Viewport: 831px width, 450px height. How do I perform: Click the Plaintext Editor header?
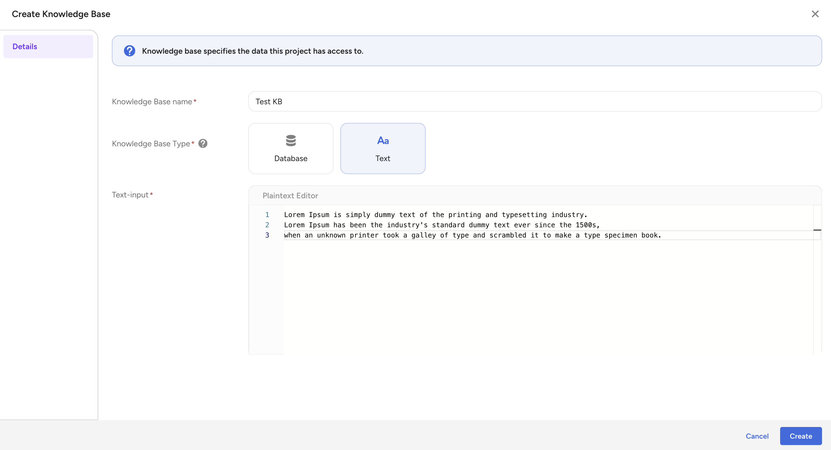coord(290,195)
